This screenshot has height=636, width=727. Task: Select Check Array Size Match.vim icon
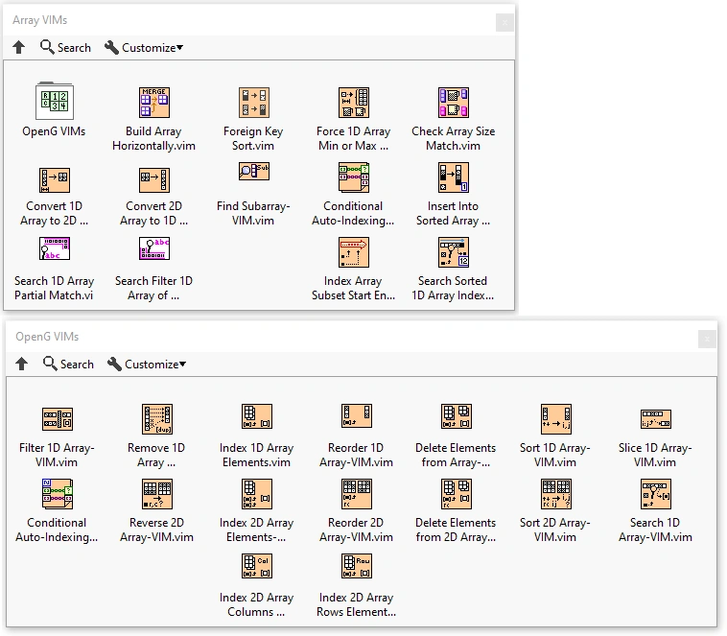[x=454, y=102]
